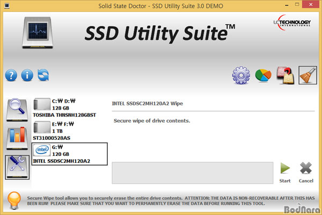The height and width of the screenshot is (215, 322).
Task: Open the gear Optimizer settings tool
Action: pyautogui.click(x=241, y=75)
